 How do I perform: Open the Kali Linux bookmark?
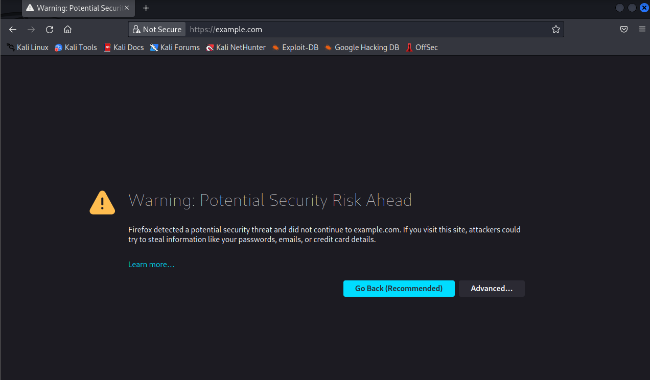[x=28, y=47]
